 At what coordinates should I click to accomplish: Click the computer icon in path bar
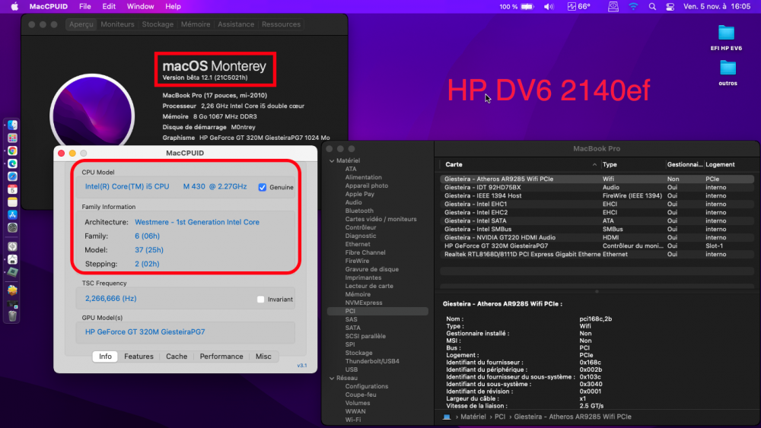click(x=447, y=417)
